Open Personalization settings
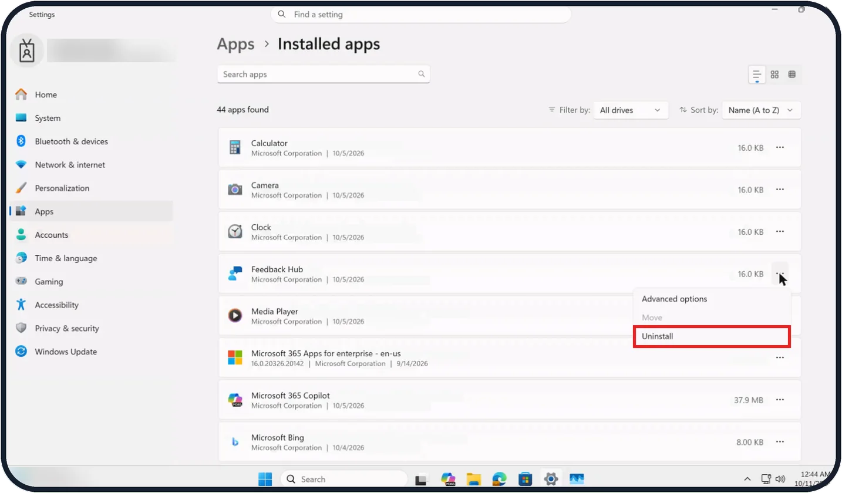 (92, 188)
